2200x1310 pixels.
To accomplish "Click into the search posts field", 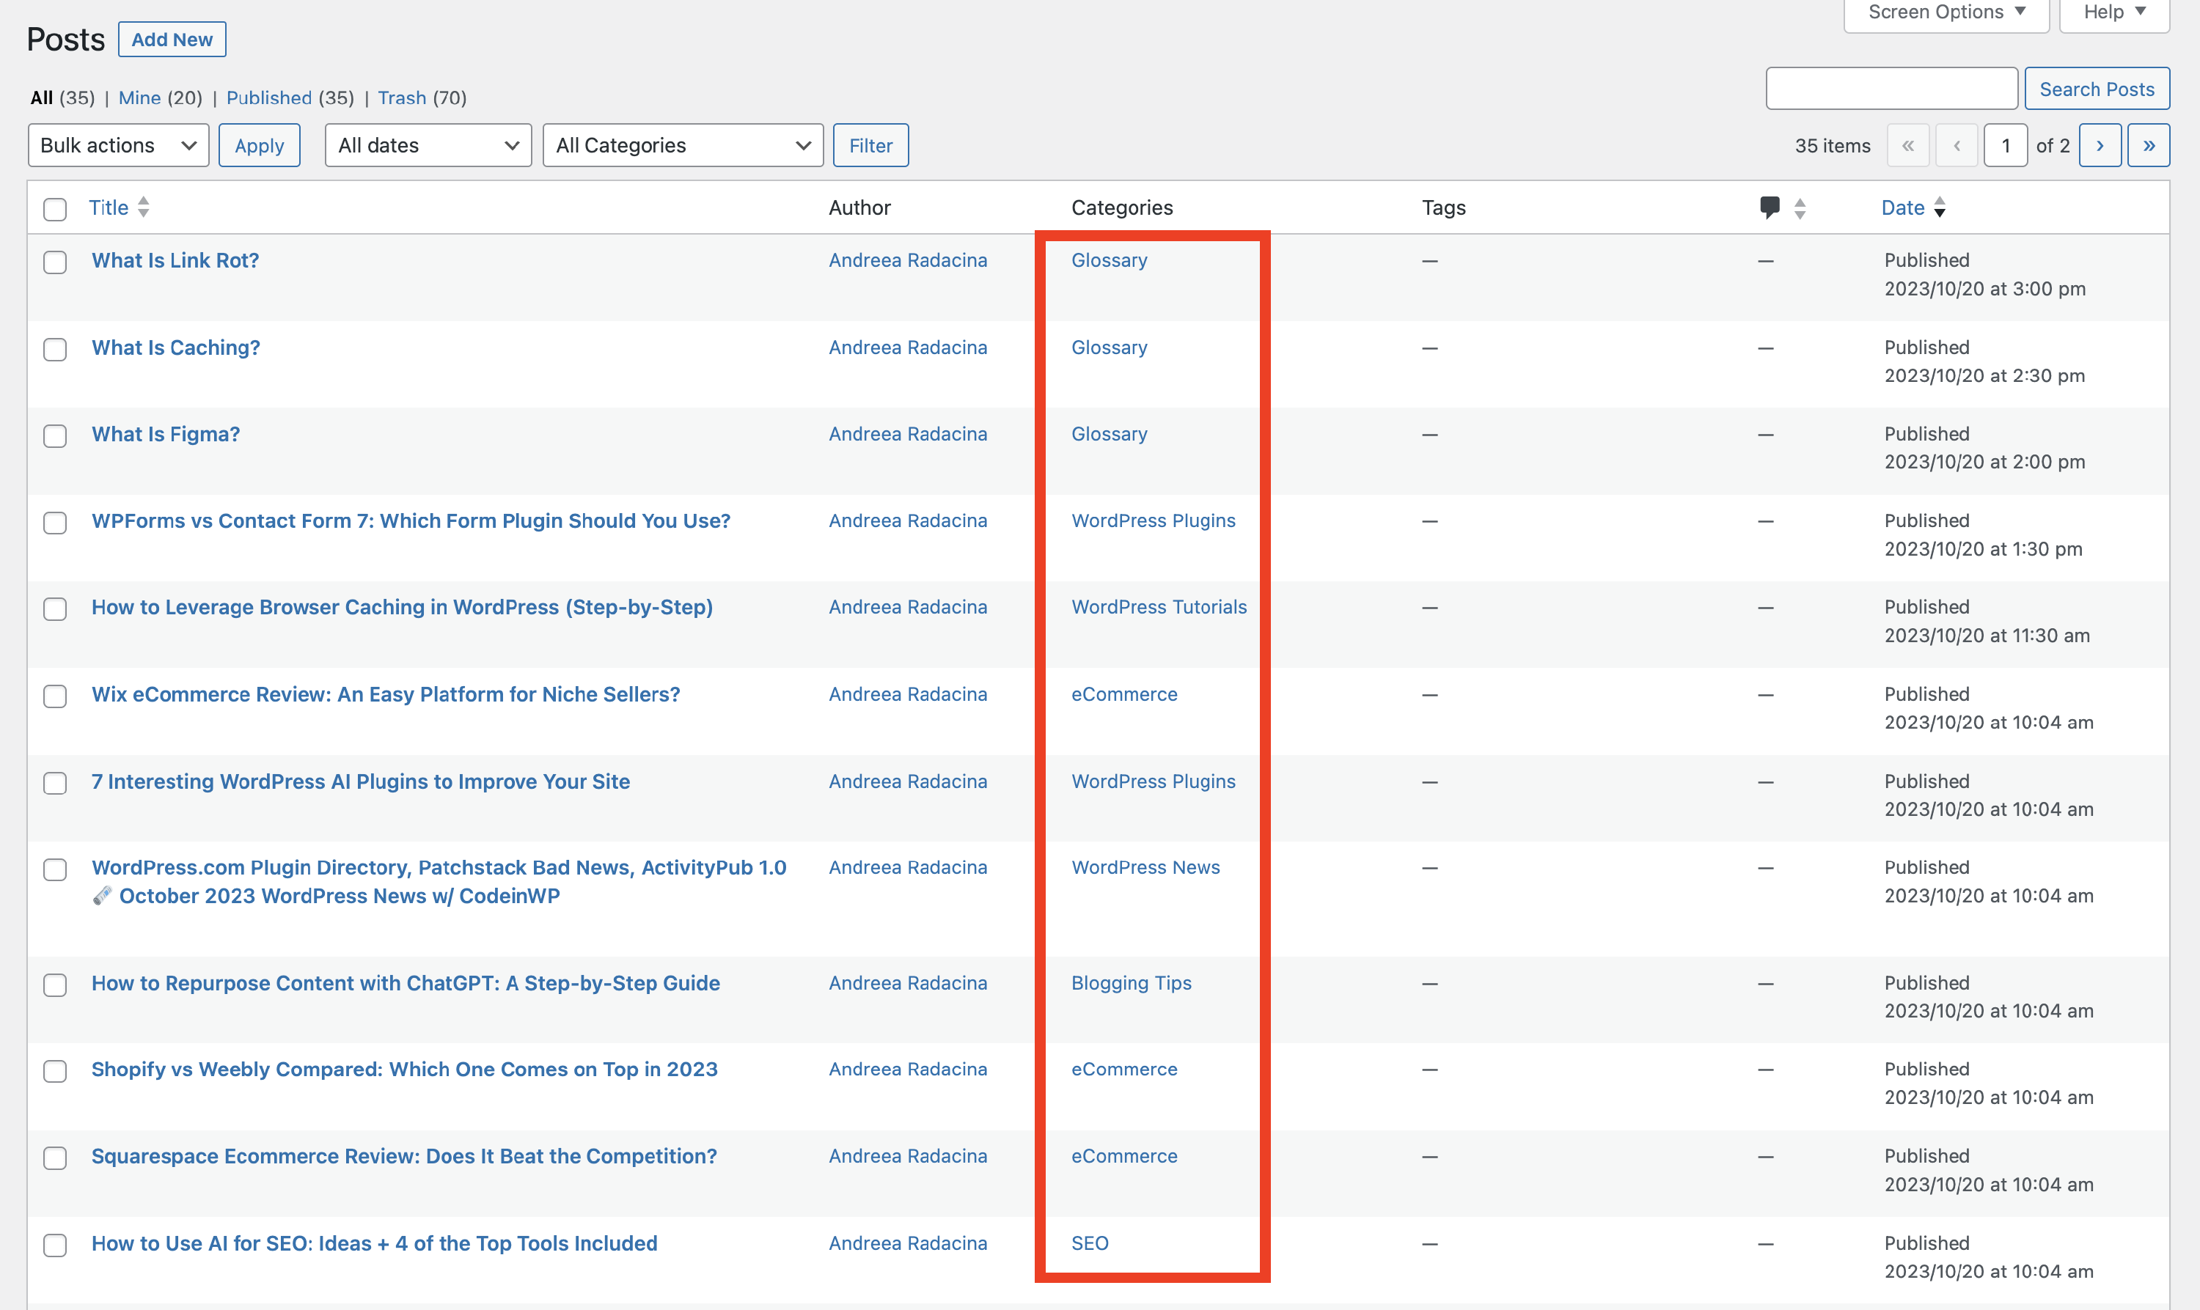I will pyautogui.click(x=1891, y=89).
